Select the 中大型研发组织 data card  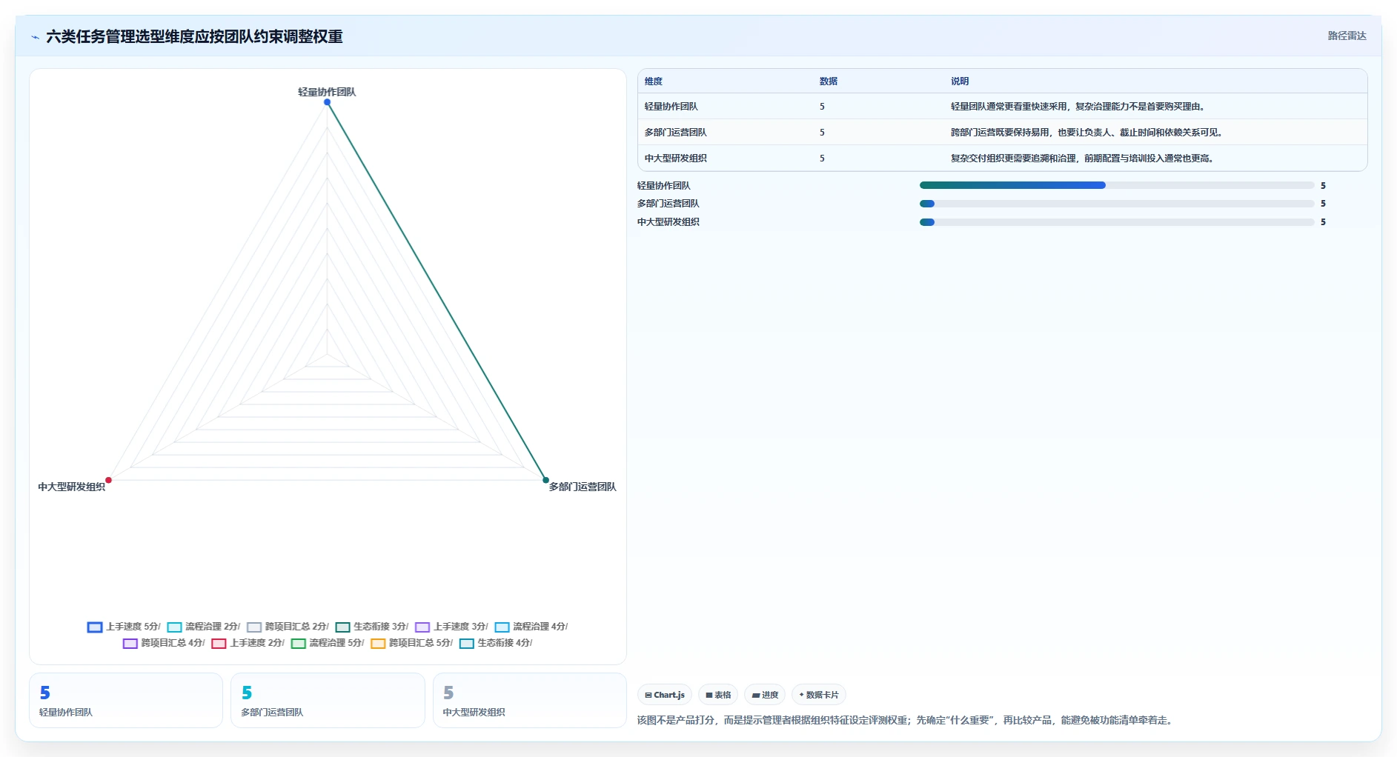530,700
